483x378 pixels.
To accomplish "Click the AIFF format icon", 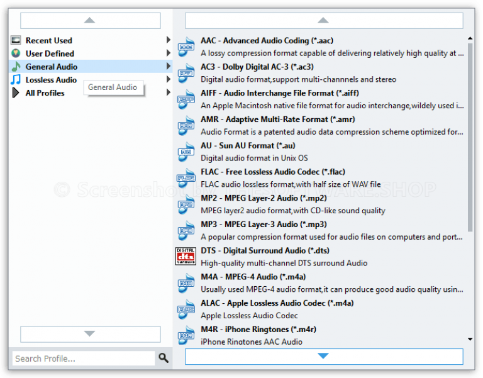I will tap(186, 99).
